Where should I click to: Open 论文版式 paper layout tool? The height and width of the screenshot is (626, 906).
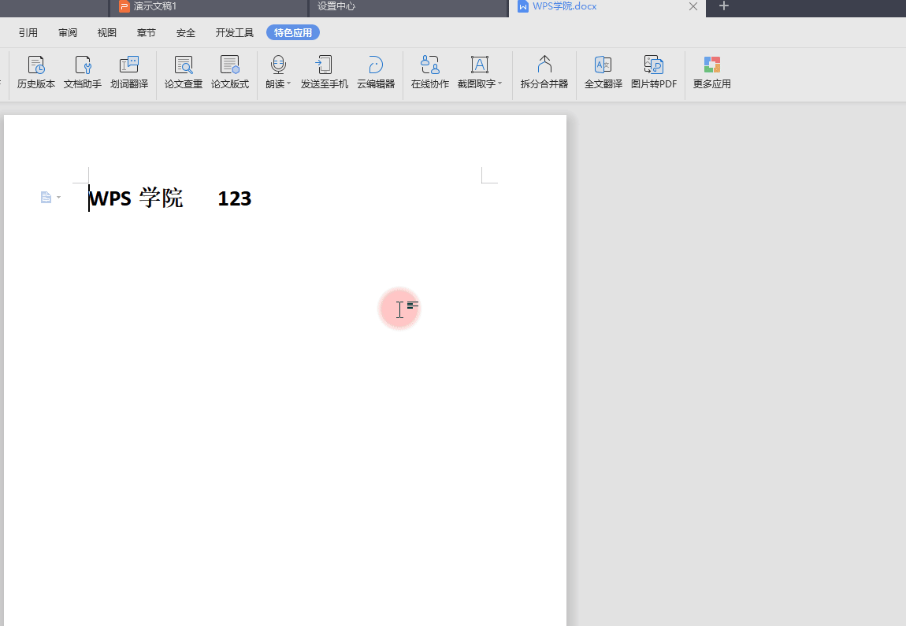pyautogui.click(x=230, y=72)
